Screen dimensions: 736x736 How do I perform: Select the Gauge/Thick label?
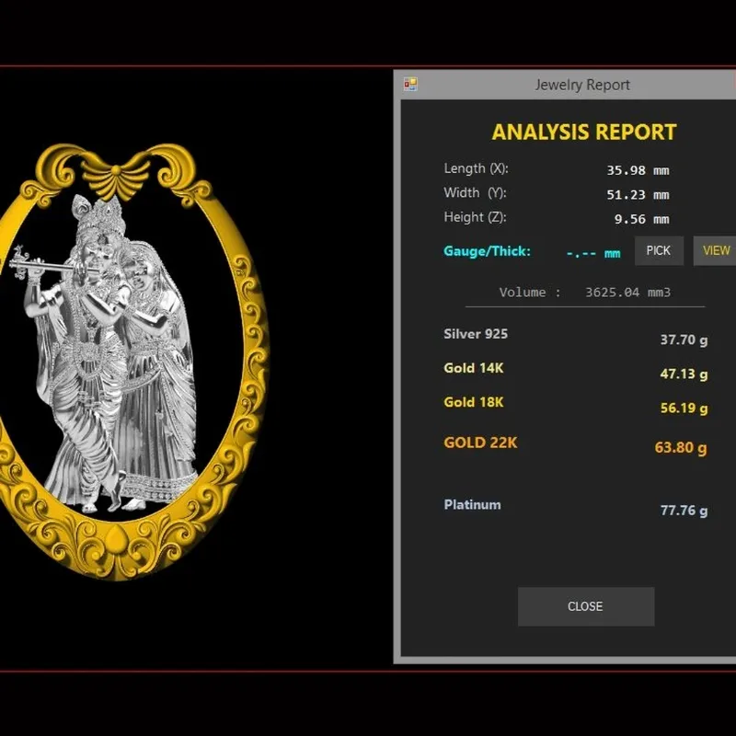tap(487, 251)
